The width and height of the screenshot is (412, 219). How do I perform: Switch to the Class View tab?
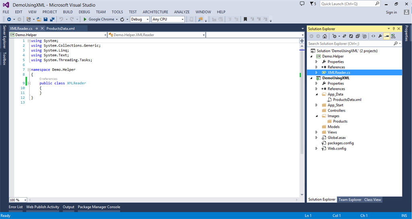tap(372, 200)
